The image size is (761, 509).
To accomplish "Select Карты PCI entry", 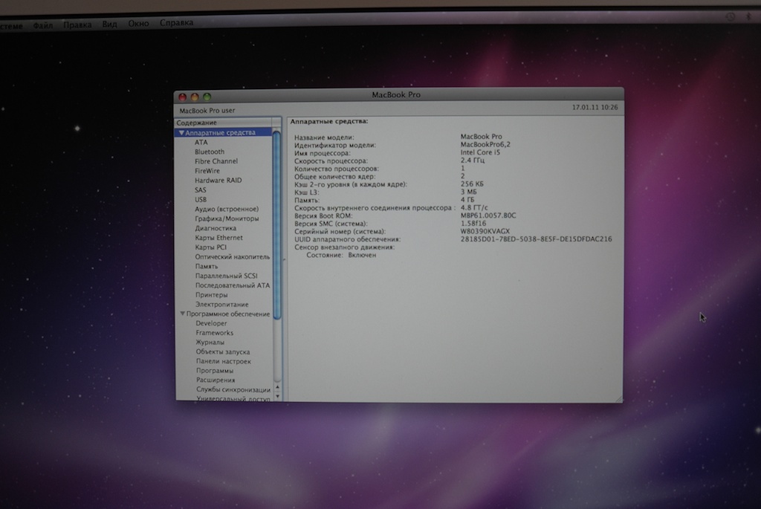I will pos(210,247).
